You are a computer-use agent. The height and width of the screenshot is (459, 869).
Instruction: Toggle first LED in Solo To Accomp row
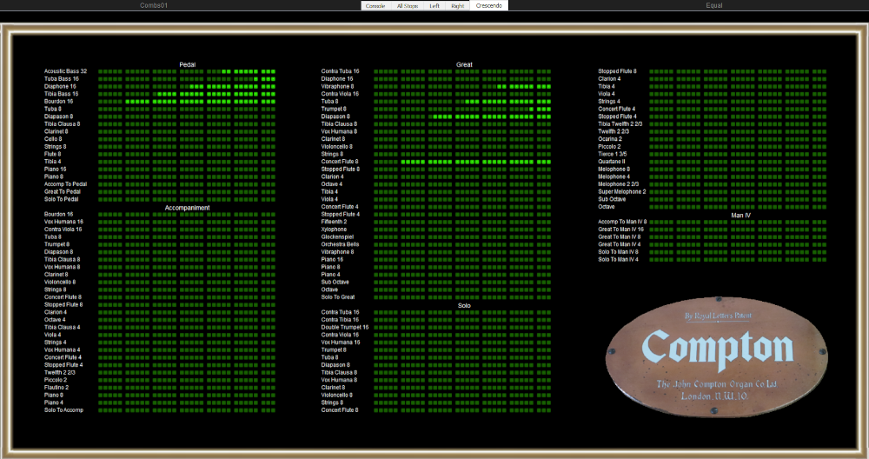[101, 410]
